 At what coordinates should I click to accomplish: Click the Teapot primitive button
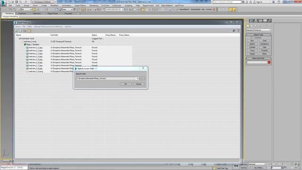tap(252, 54)
